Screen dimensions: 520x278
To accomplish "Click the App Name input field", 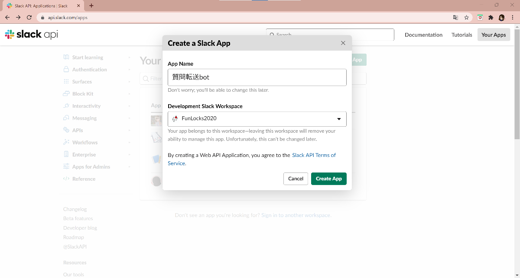I will 257,77.
